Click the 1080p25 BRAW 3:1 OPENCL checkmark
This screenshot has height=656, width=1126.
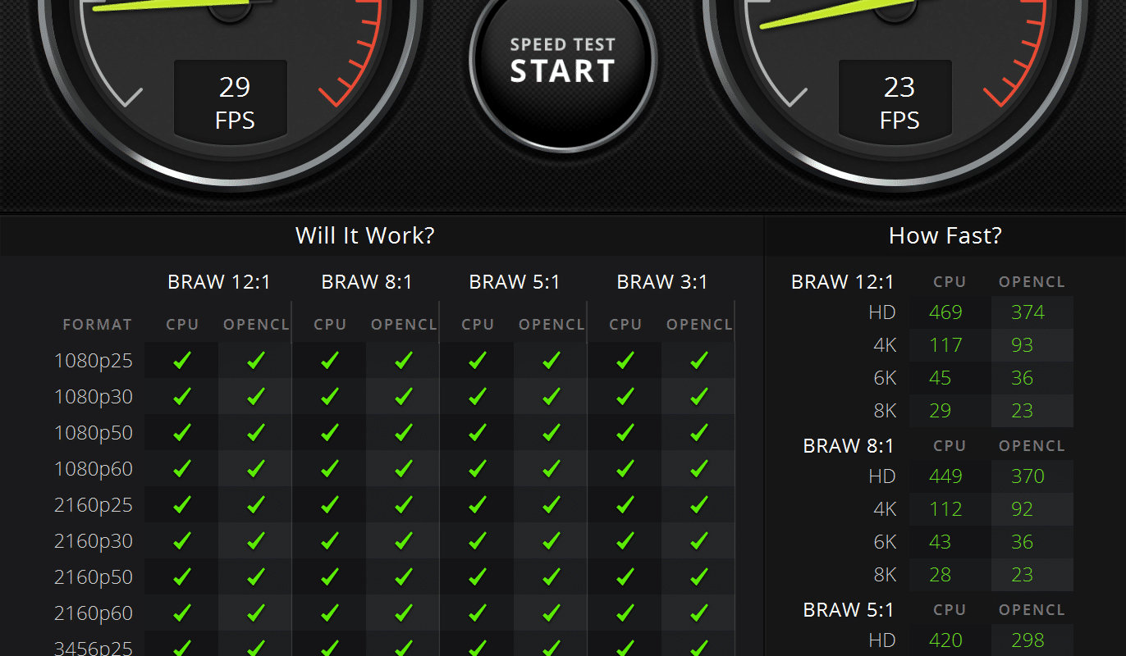click(x=699, y=360)
